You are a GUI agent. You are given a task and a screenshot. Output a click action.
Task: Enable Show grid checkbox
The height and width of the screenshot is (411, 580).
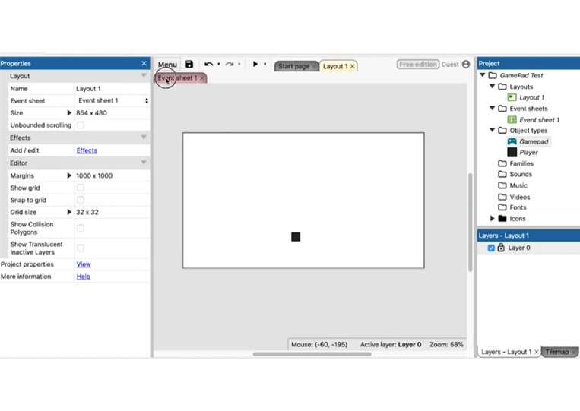click(81, 188)
